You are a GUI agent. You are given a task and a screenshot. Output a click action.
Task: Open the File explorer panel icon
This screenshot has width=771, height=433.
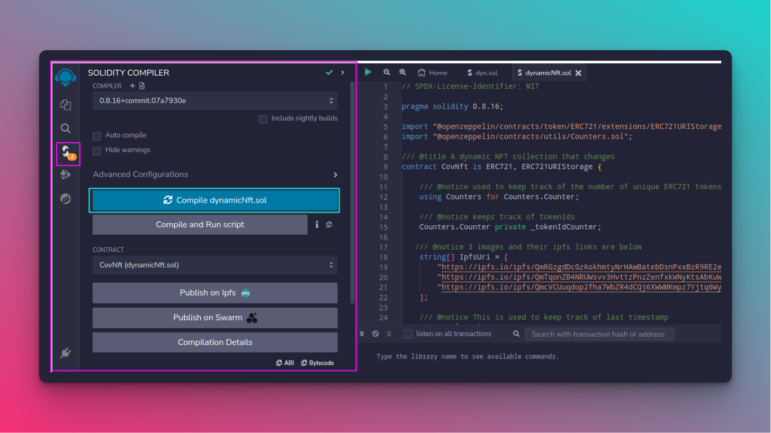pyautogui.click(x=66, y=105)
